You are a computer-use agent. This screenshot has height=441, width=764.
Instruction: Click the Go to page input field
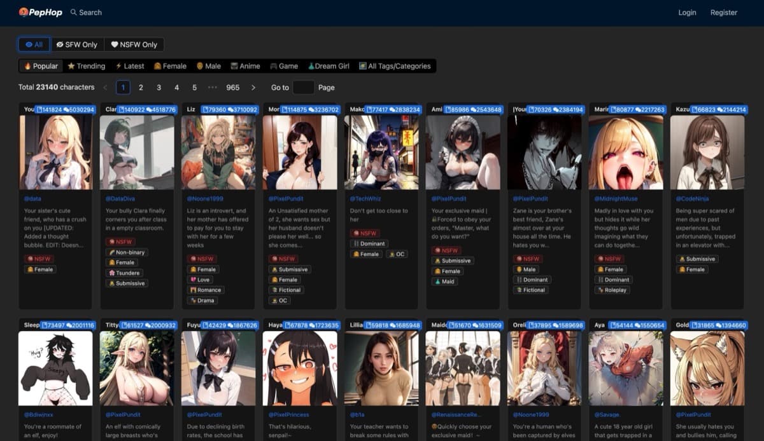tap(303, 88)
